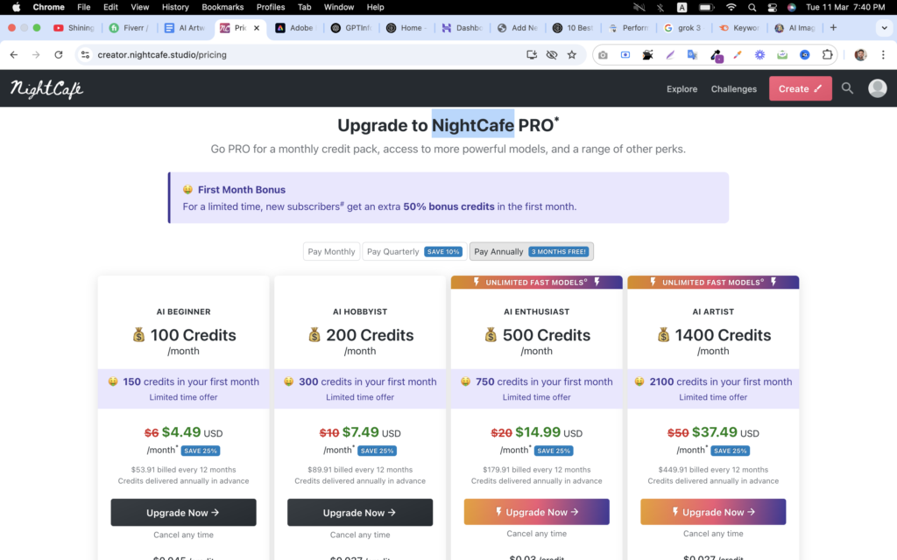This screenshot has height=560, width=897.
Task: Switch to the Keywor tab
Action: click(738, 28)
